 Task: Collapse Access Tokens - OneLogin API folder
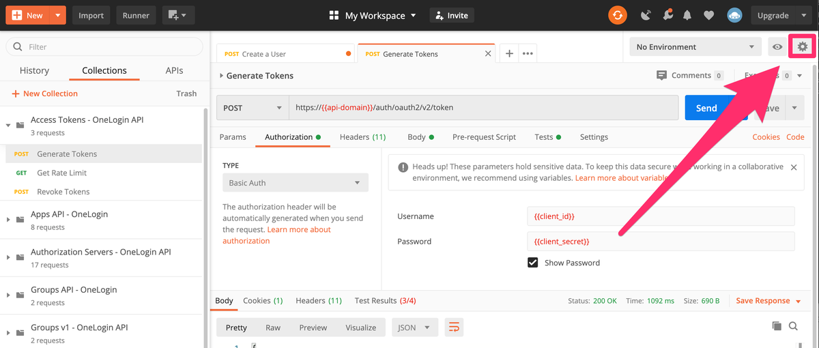coord(9,126)
